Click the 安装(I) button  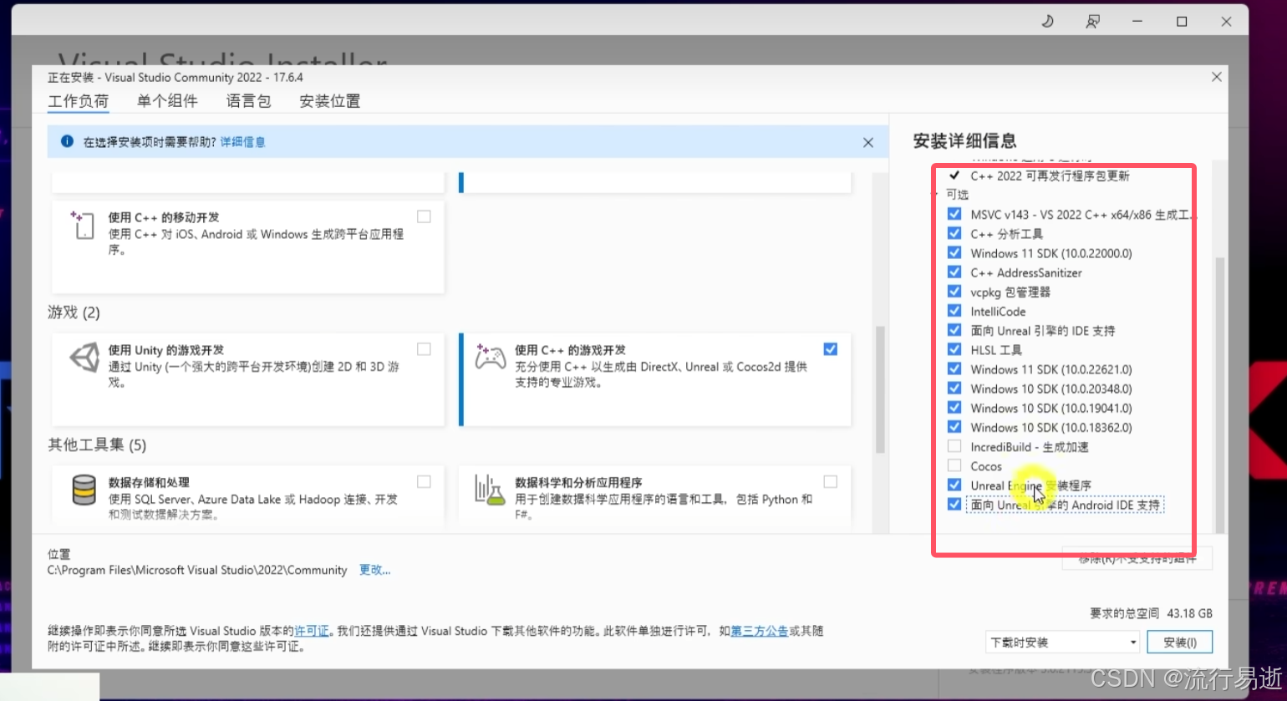tap(1180, 643)
